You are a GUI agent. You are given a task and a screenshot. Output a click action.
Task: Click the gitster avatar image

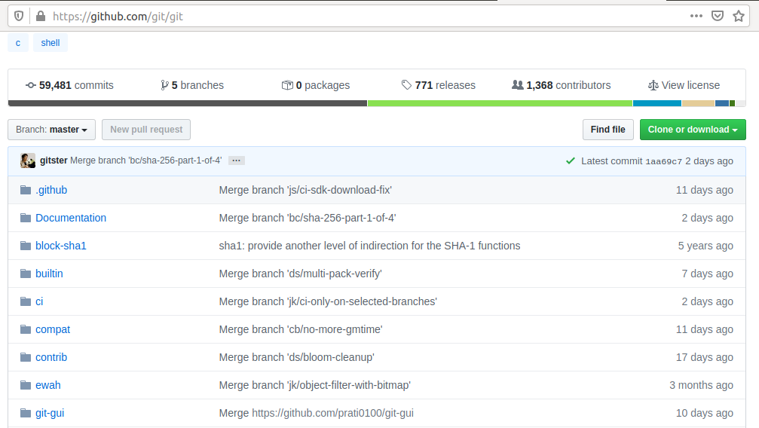tap(28, 160)
